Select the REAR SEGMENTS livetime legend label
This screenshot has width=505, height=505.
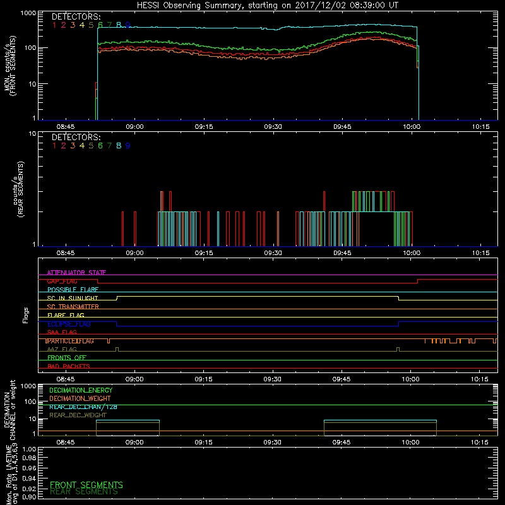[84, 492]
